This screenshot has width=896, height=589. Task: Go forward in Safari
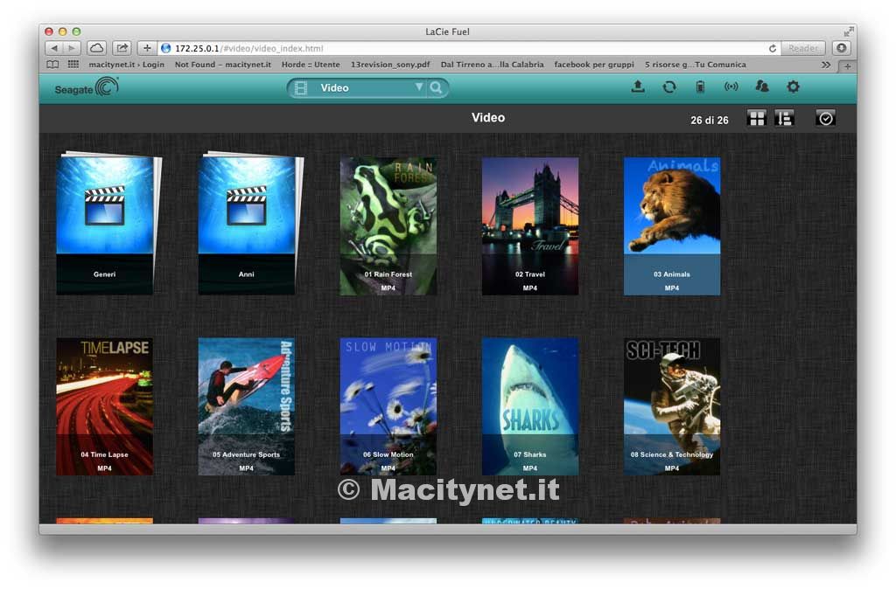click(x=72, y=49)
